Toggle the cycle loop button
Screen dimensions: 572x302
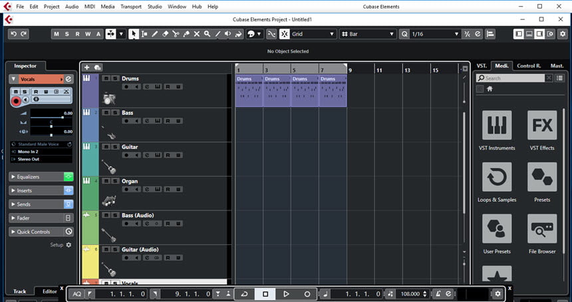(244, 294)
